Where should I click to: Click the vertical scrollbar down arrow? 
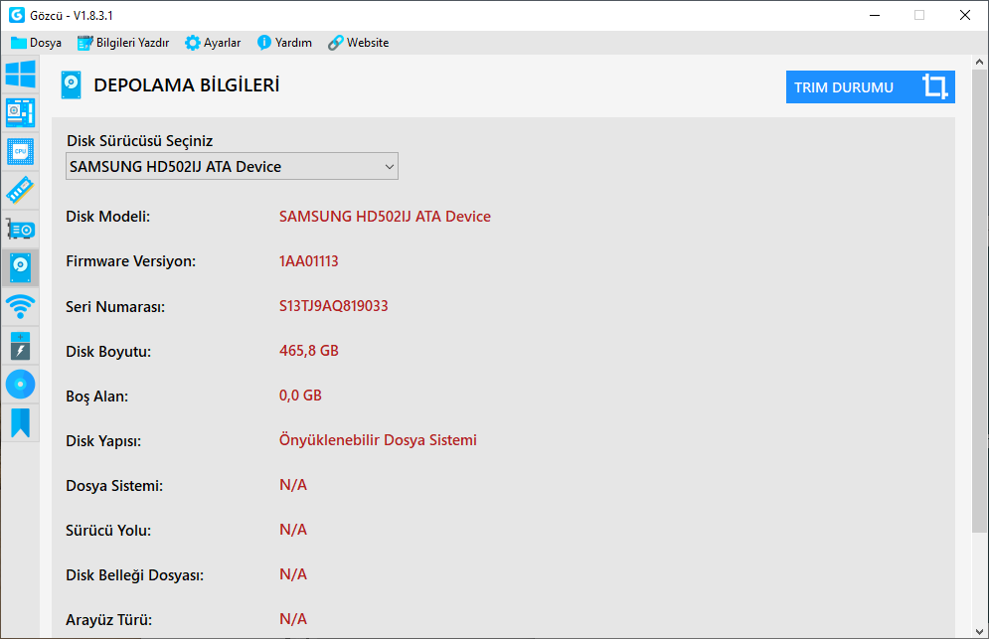click(x=979, y=631)
